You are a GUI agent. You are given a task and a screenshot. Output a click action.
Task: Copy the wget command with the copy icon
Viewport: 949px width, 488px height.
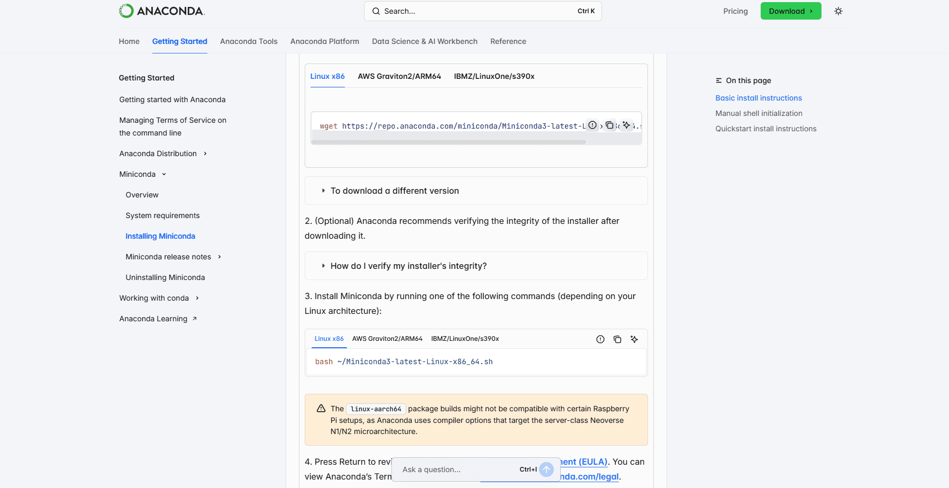[x=609, y=125]
